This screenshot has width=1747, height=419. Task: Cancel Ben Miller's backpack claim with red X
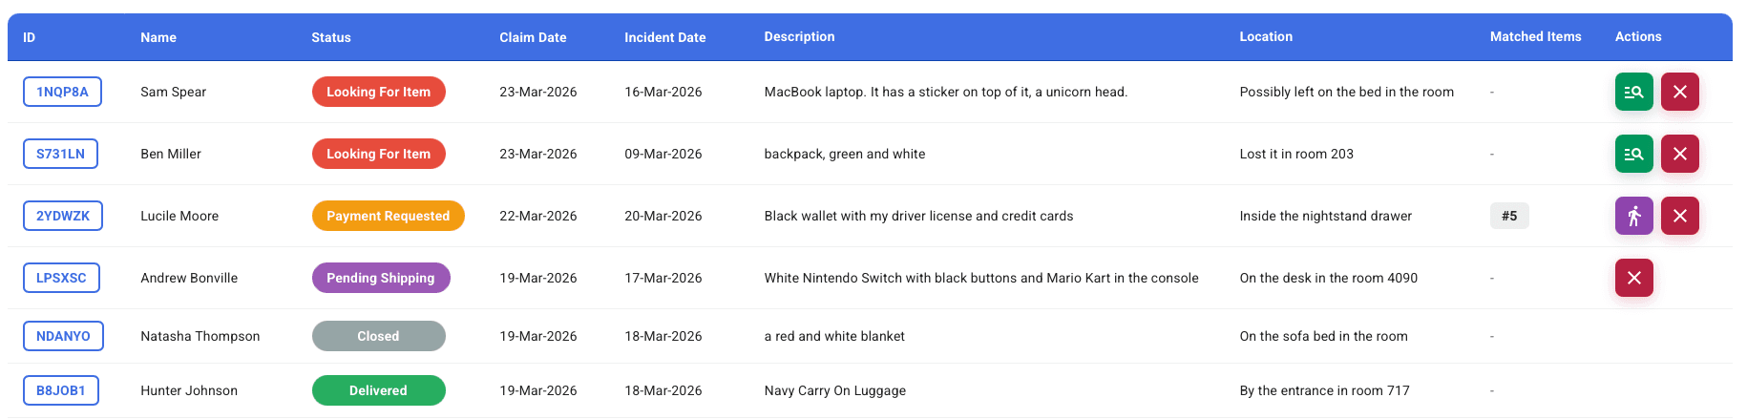point(1679,154)
